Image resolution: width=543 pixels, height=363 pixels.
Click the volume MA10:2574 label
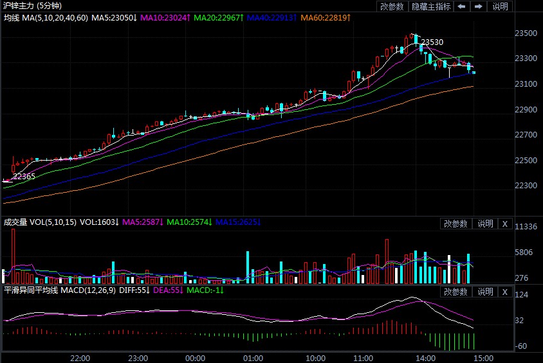pos(189,222)
